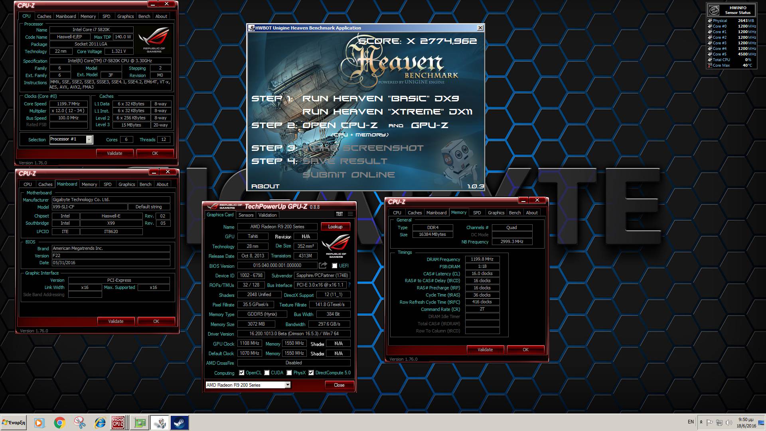Open the volume speaker tray icon
The height and width of the screenshot is (431, 766).
click(729, 422)
